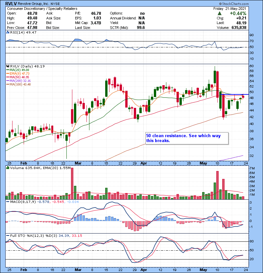Click the RVLV (Daily) 48.19 chart label

click(x=28, y=66)
